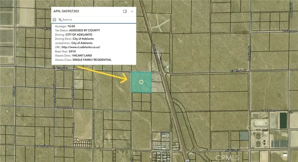Click the Jonathan St road label
The height and width of the screenshot is (162, 298).
[x=249, y=53]
